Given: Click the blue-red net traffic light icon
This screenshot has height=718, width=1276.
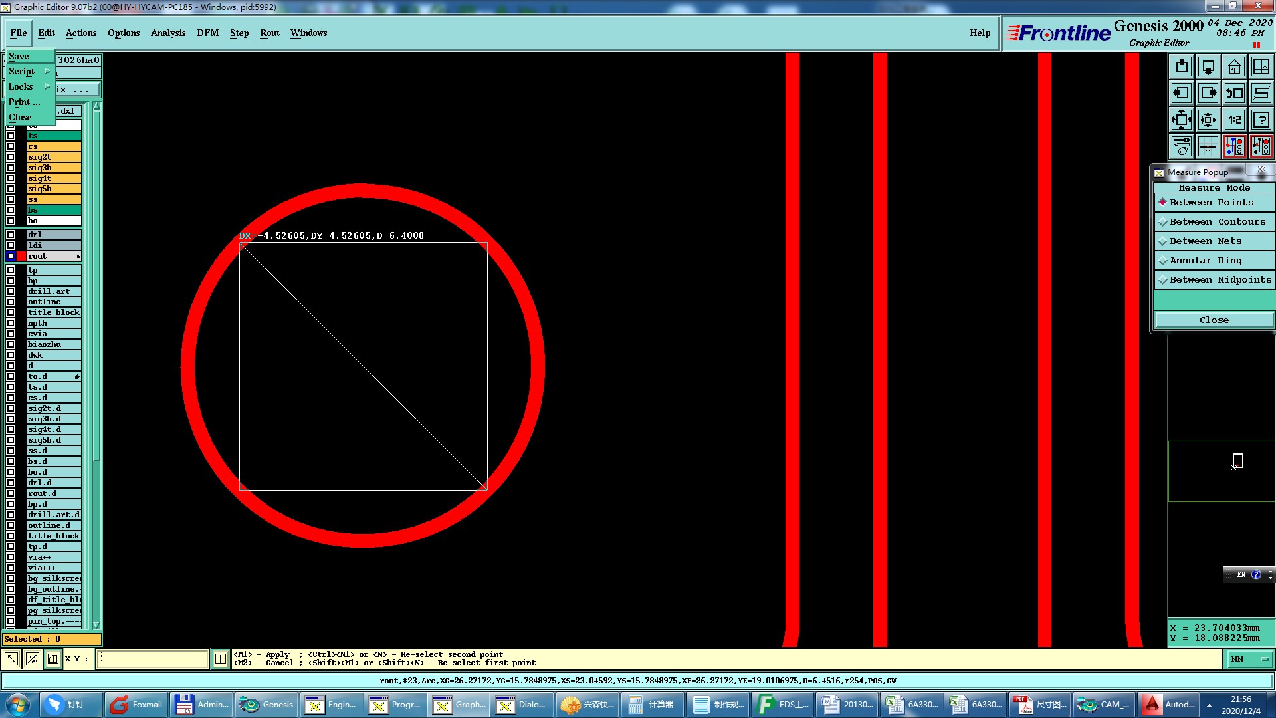Looking at the screenshot, I should (1235, 146).
